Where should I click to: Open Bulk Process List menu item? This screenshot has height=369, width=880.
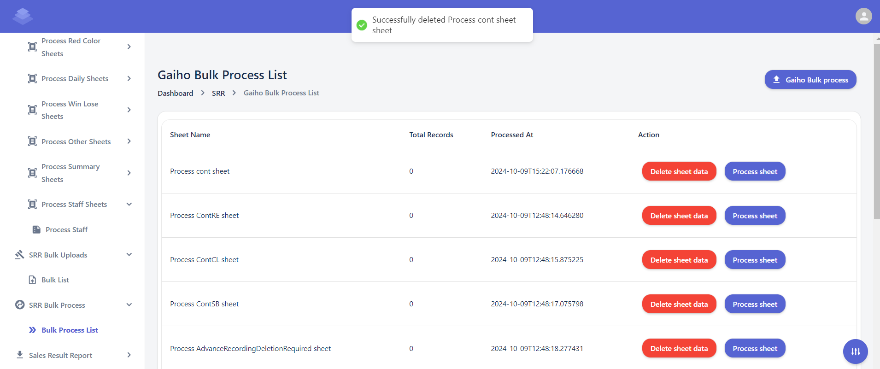click(70, 330)
